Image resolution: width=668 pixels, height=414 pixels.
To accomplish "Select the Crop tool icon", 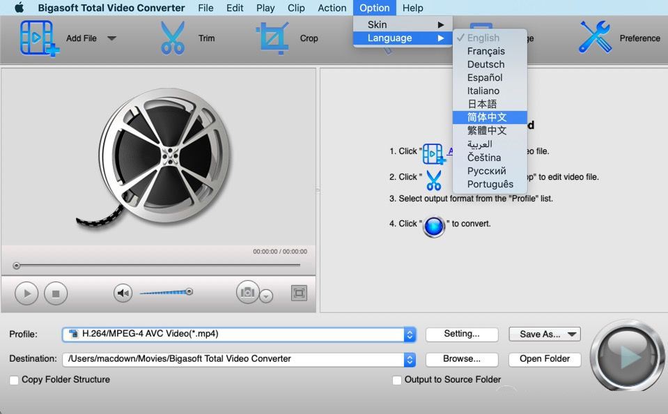I will (272, 38).
